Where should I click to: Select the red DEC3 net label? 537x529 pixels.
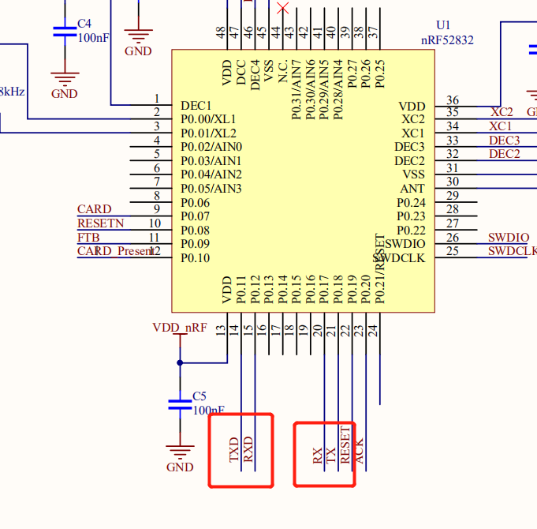coord(505,141)
